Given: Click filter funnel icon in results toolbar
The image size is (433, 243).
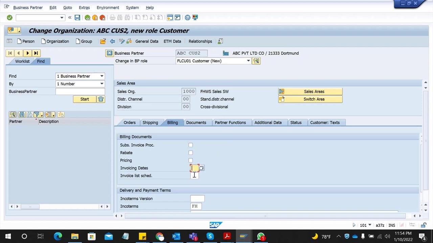Looking at the screenshot, I should coord(37,114).
